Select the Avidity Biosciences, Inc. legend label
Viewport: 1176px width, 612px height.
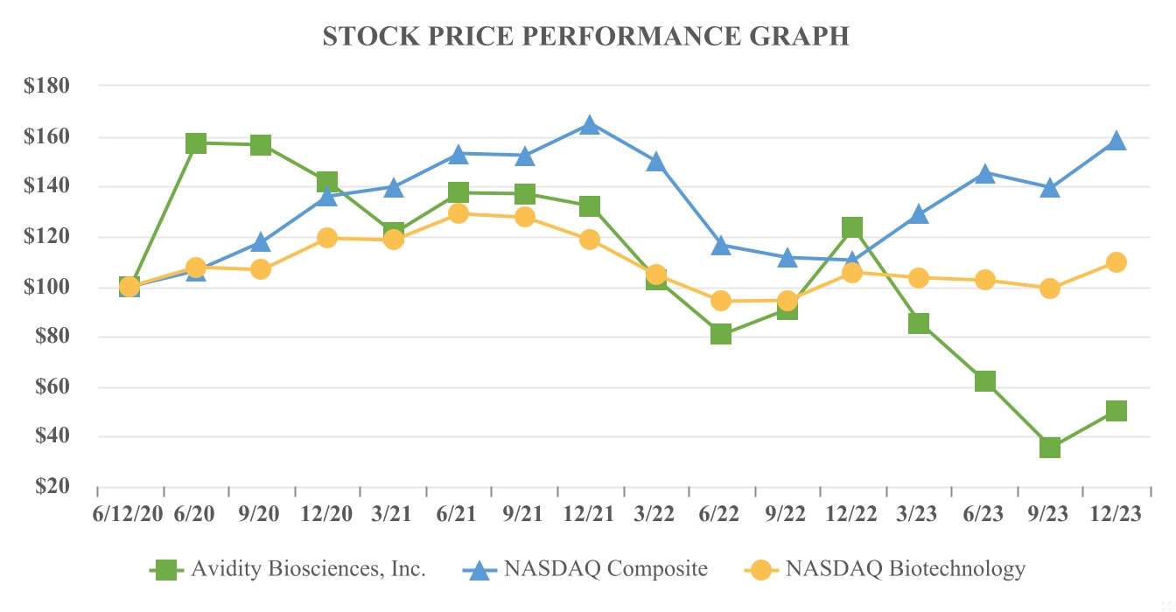click(308, 569)
